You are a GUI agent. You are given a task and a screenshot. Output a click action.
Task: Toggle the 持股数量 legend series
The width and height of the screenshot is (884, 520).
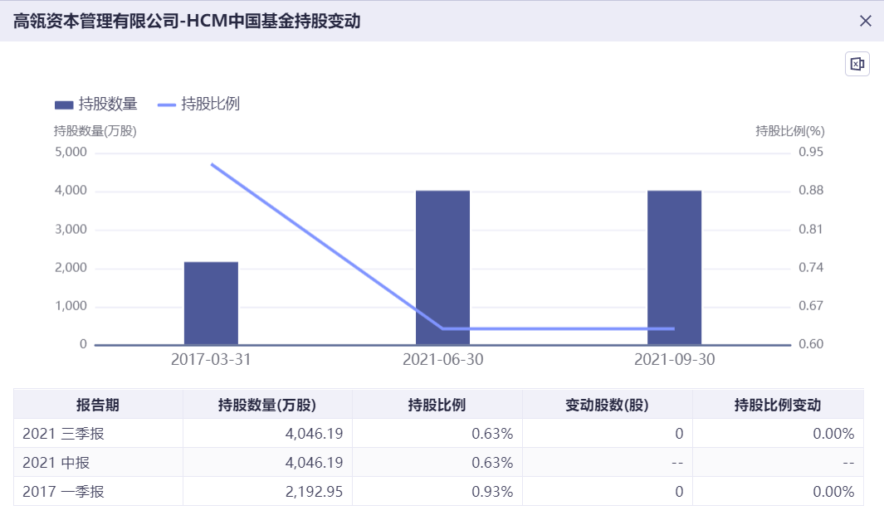click(95, 104)
